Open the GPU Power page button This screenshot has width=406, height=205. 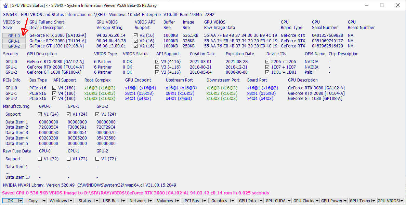[332, 201]
